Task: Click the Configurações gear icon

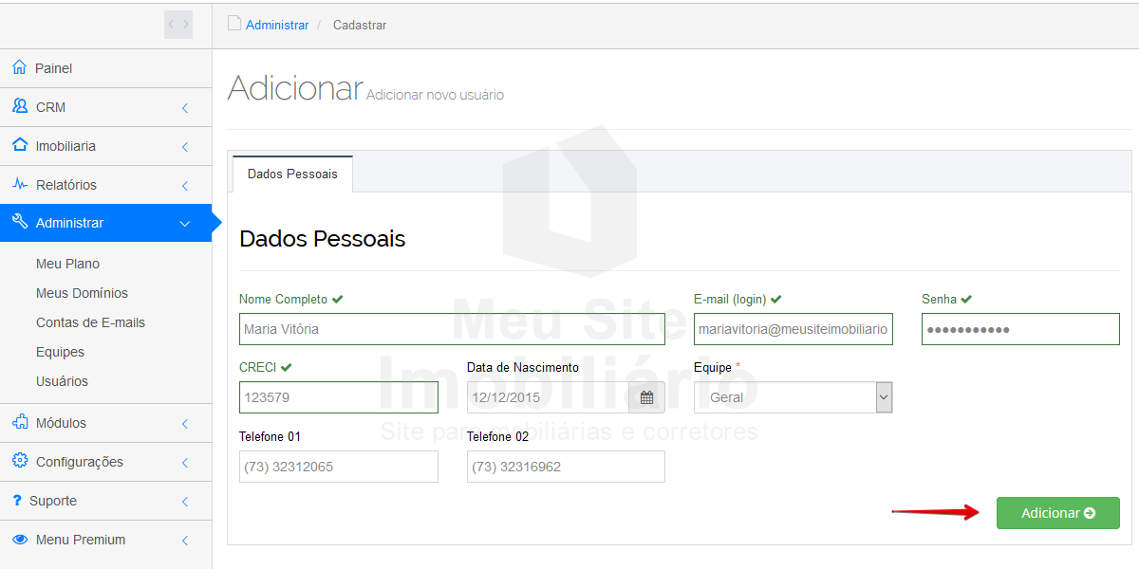Action: [20, 462]
